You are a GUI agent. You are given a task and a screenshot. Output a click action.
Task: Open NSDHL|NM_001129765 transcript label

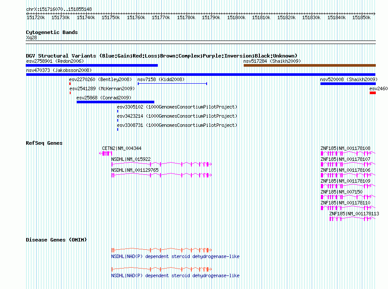point(135,170)
